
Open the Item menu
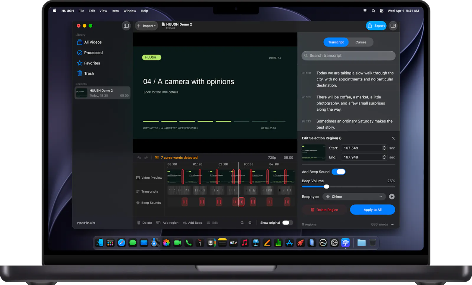tap(115, 11)
